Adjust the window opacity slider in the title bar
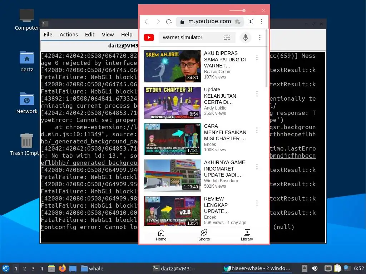Image resolution: width=366 pixels, height=274 pixels. (237, 10)
